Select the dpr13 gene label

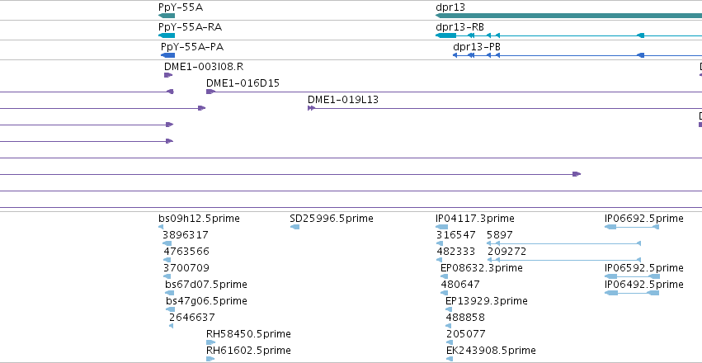[x=450, y=7]
